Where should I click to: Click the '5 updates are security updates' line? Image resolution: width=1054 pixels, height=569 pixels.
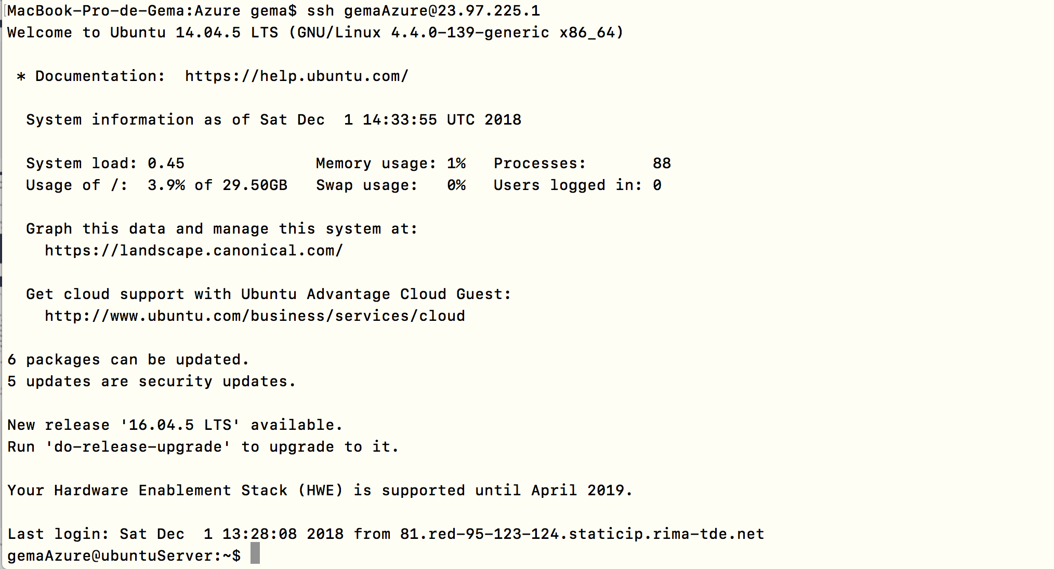[152, 382]
